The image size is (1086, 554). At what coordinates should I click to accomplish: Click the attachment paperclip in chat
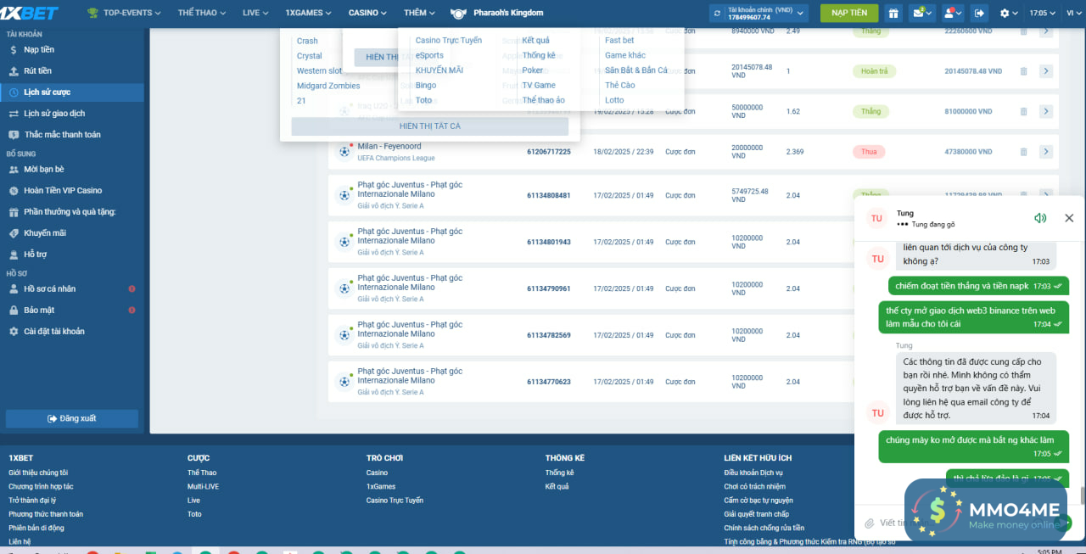pyautogui.click(x=869, y=523)
